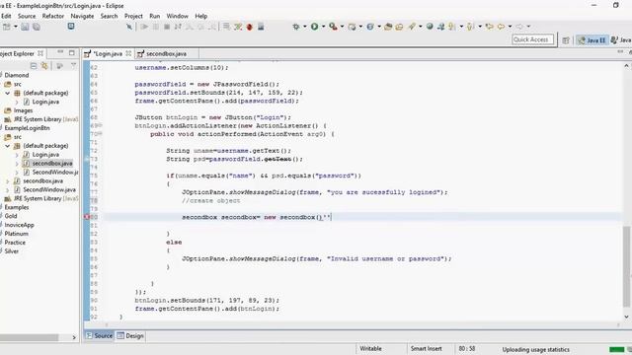The width and height of the screenshot is (632, 355).
Task: Click the New file wizard icon
Action: (x=6, y=27)
